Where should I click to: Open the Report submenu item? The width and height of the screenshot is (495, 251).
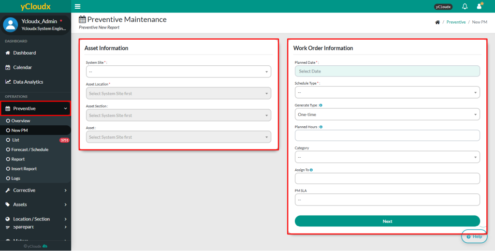pyautogui.click(x=35, y=159)
